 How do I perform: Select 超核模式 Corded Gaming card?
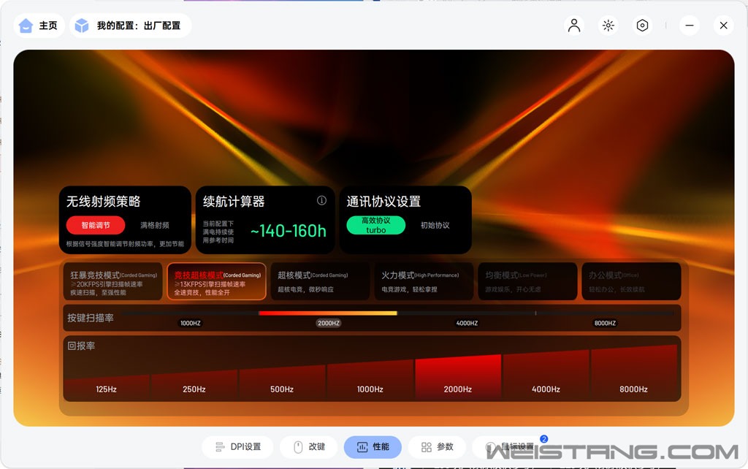pyautogui.click(x=319, y=282)
